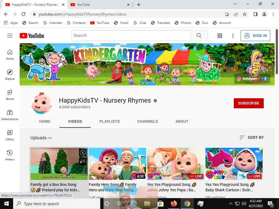This screenshot has width=279, height=209.
Task: Select the Videos channel tab
Action: point(75,121)
